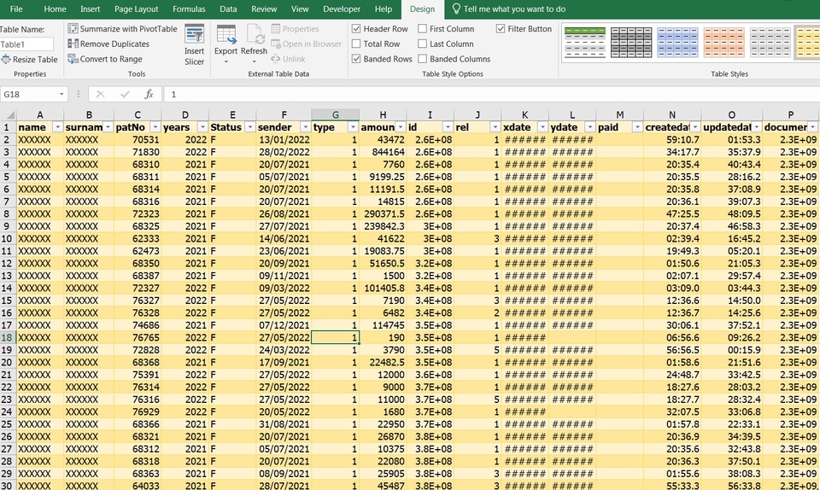The image size is (820, 490).
Task: Click grayed Open in Browser icon
Action: [x=276, y=44]
